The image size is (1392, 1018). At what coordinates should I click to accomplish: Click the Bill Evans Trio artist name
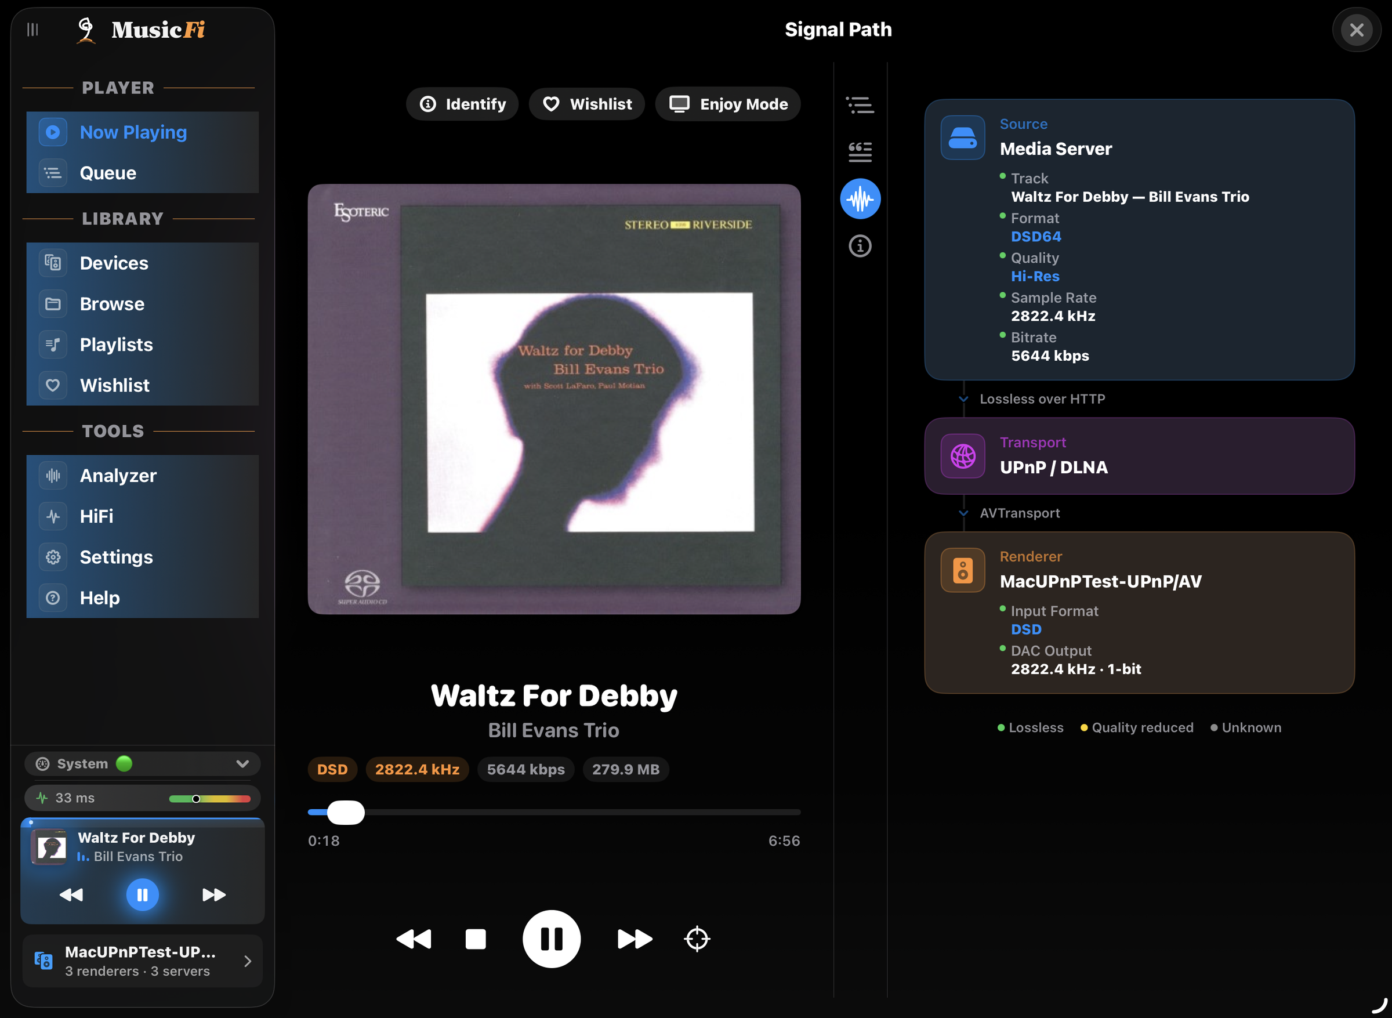click(x=553, y=730)
